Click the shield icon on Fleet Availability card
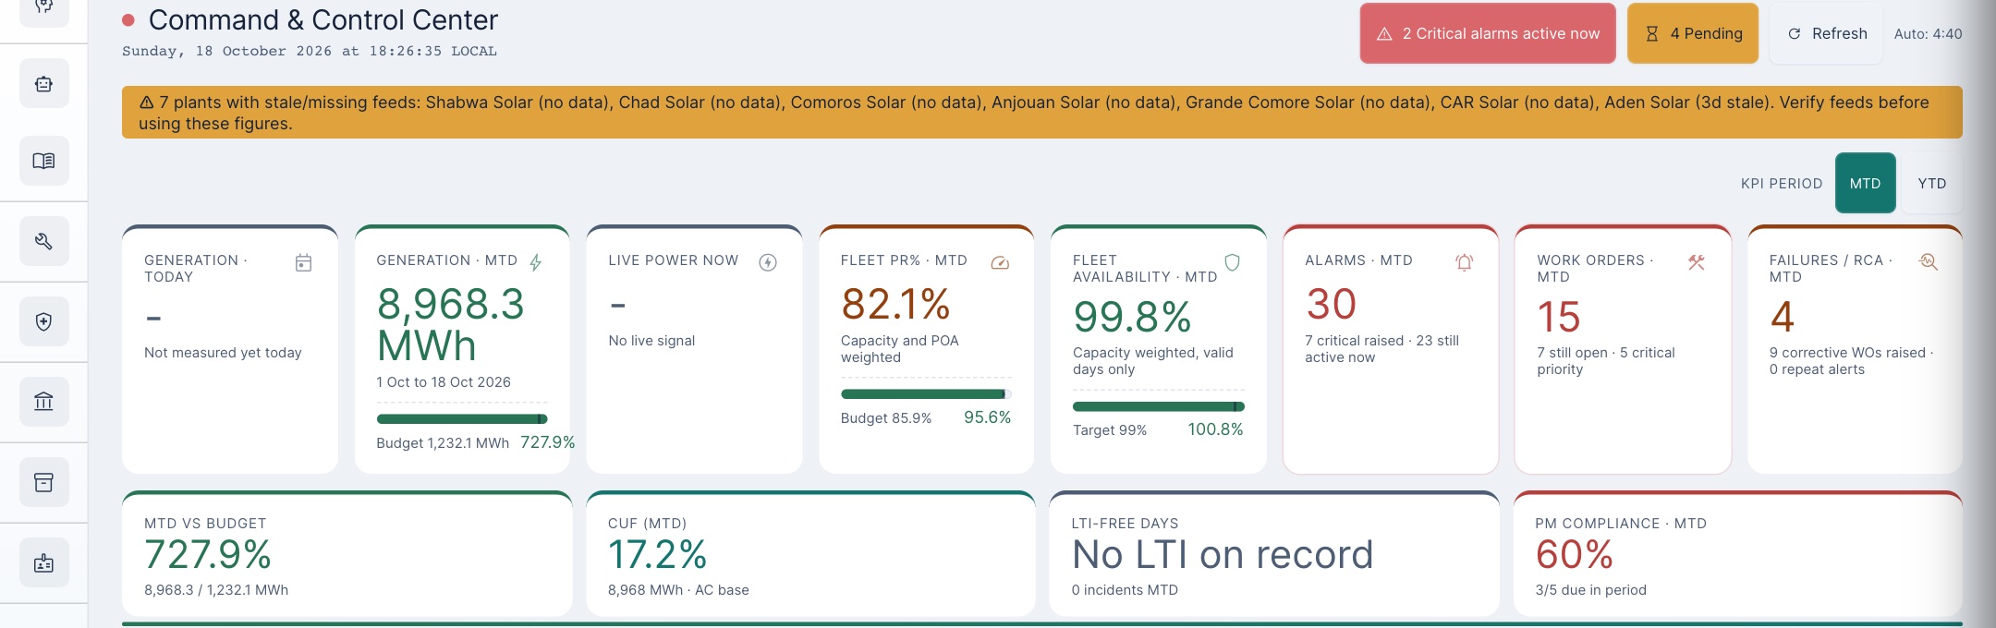This screenshot has width=1996, height=628. click(x=1232, y=262)
